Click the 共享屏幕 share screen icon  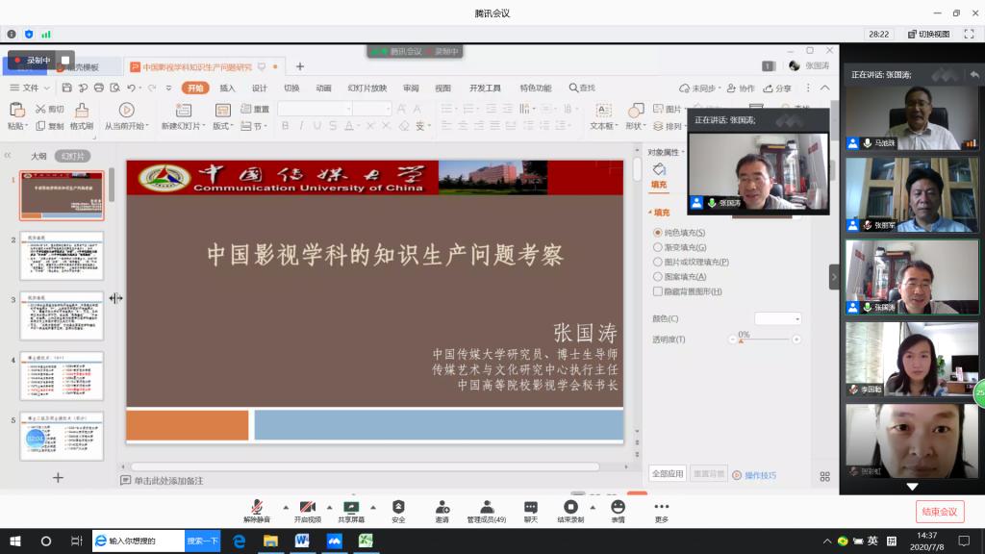tap(351, 508)
